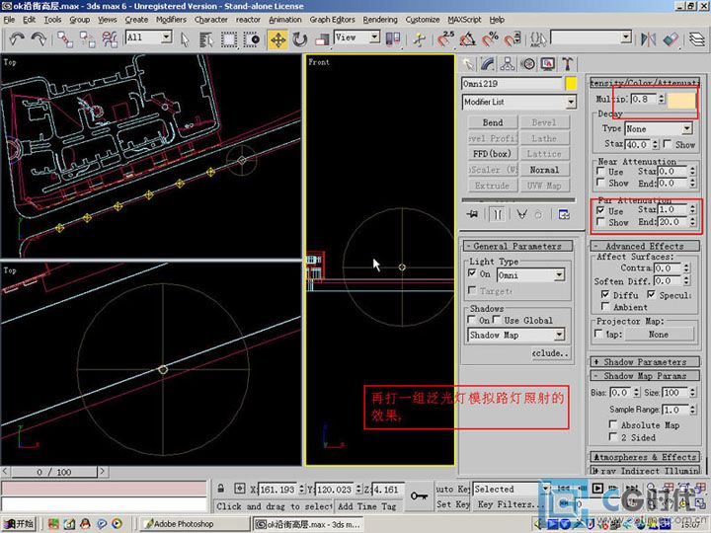Enable the Ambient Only checkbox
The width and height of the screenshot is (711, 533).
[605, 306]
